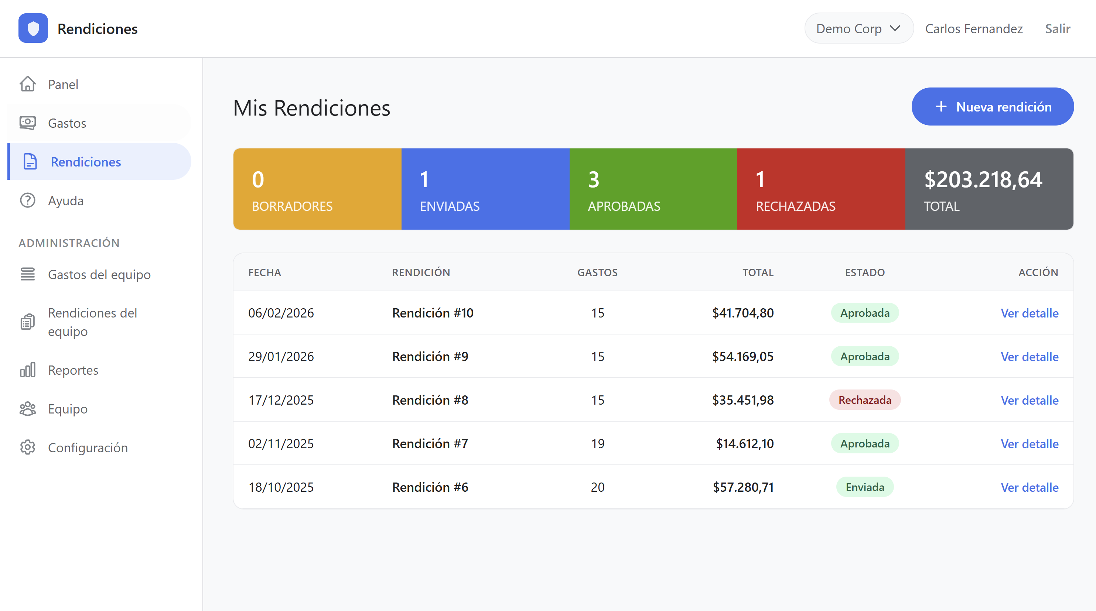The height and width of the screenshot is (611, 1096).
Task: Open Ver detalle for Rendición #7
Action: 1030,443
